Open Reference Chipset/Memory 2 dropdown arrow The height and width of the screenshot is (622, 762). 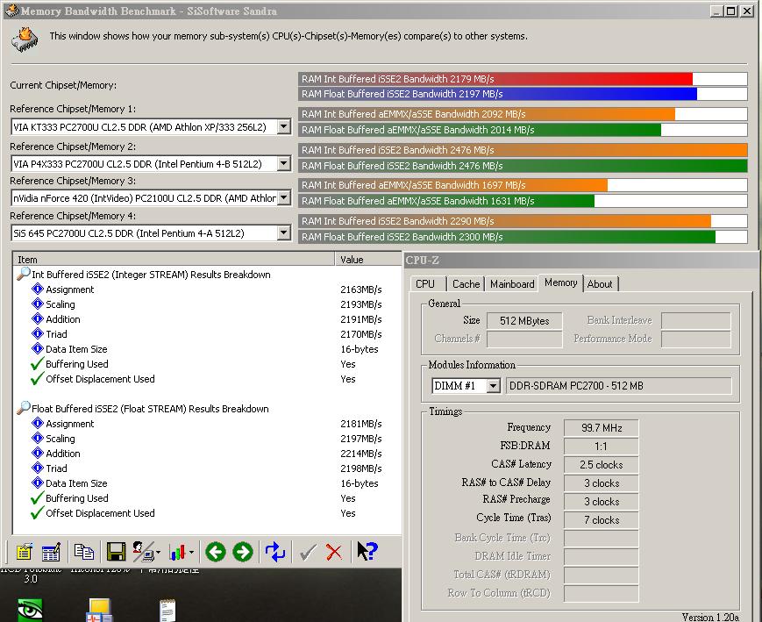(x=283, y=163)
